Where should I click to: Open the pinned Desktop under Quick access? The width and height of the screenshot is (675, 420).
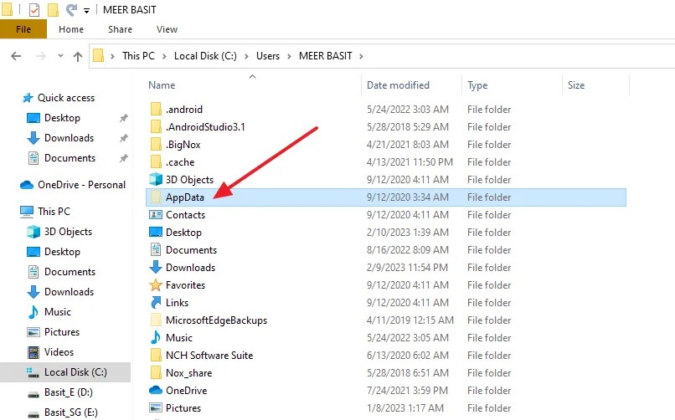[62, 118]
